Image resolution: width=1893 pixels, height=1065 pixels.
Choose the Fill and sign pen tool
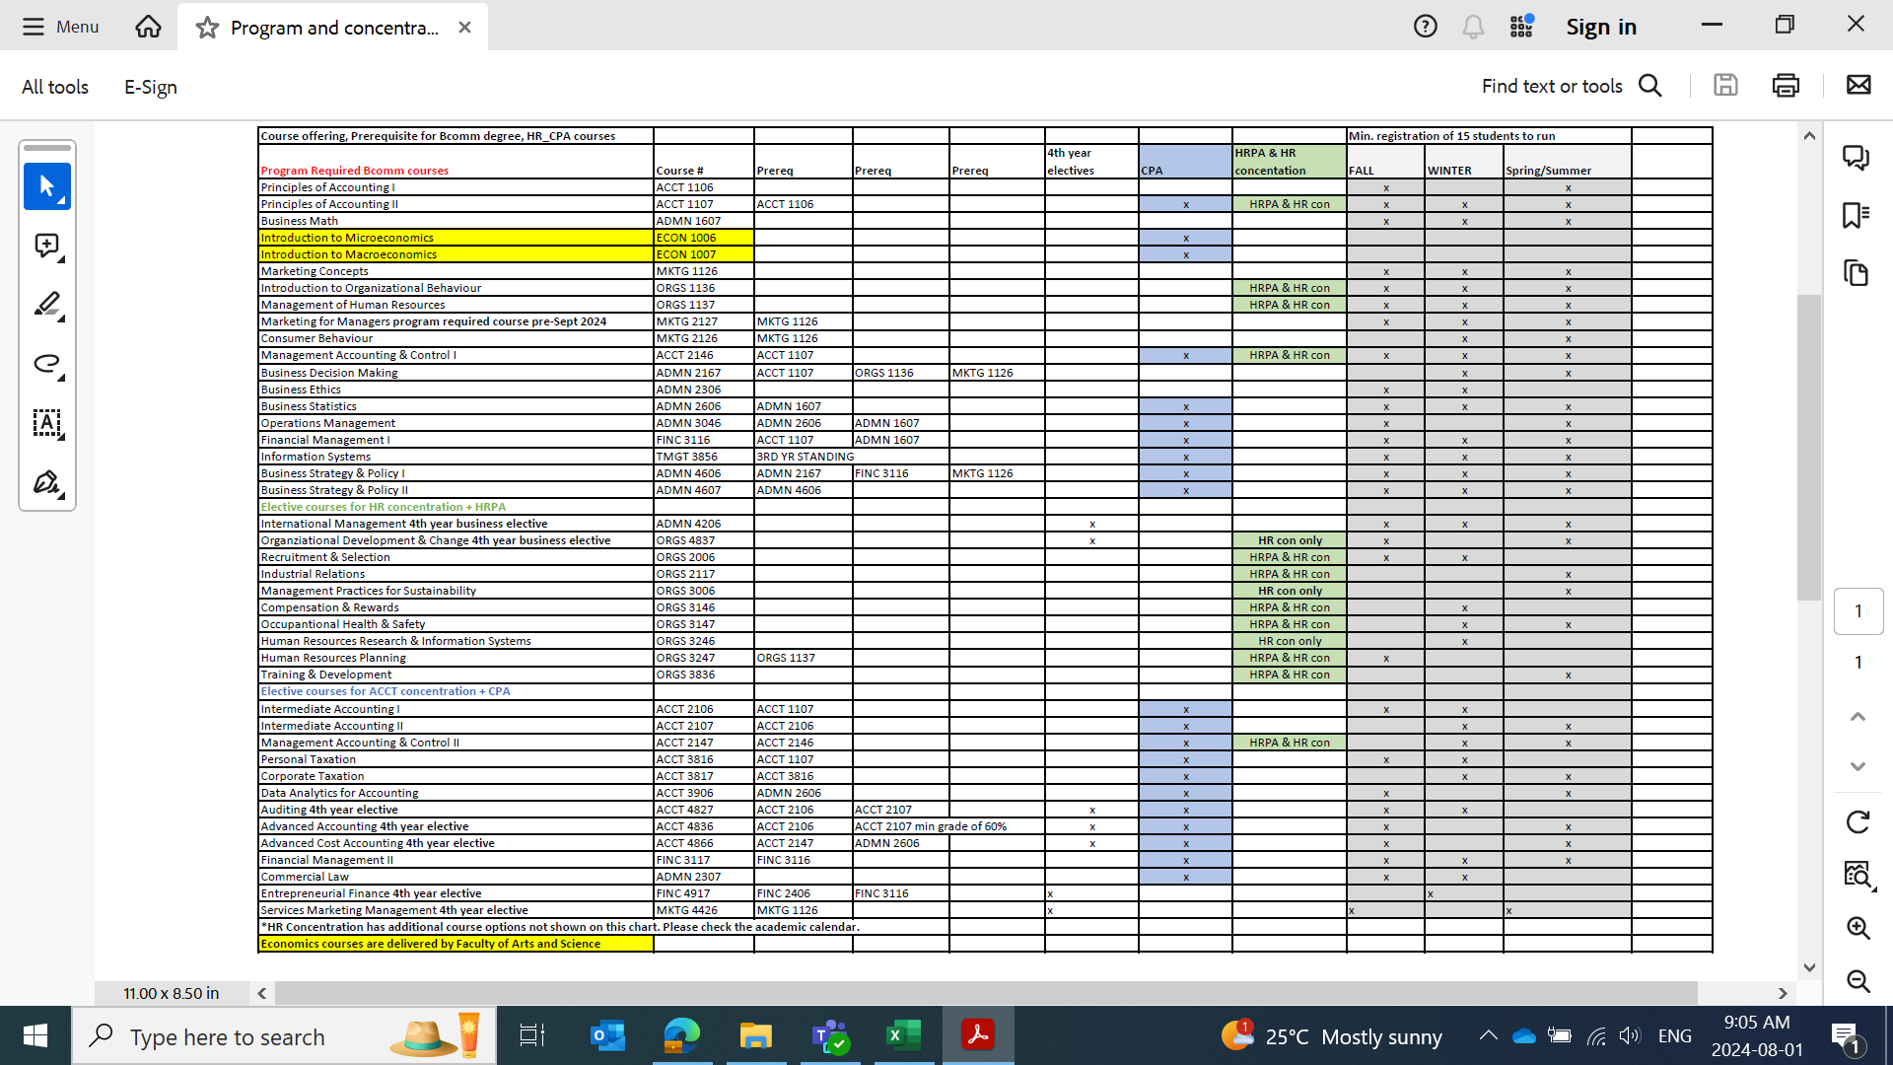(x=47, y=482)
